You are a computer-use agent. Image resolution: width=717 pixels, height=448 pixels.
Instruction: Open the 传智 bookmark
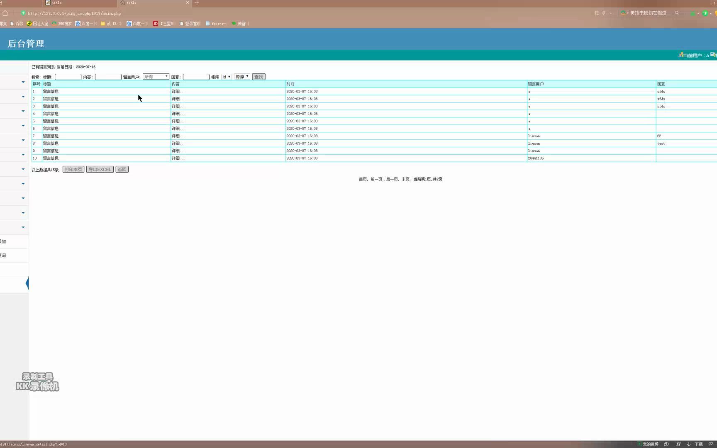(239, 24)
